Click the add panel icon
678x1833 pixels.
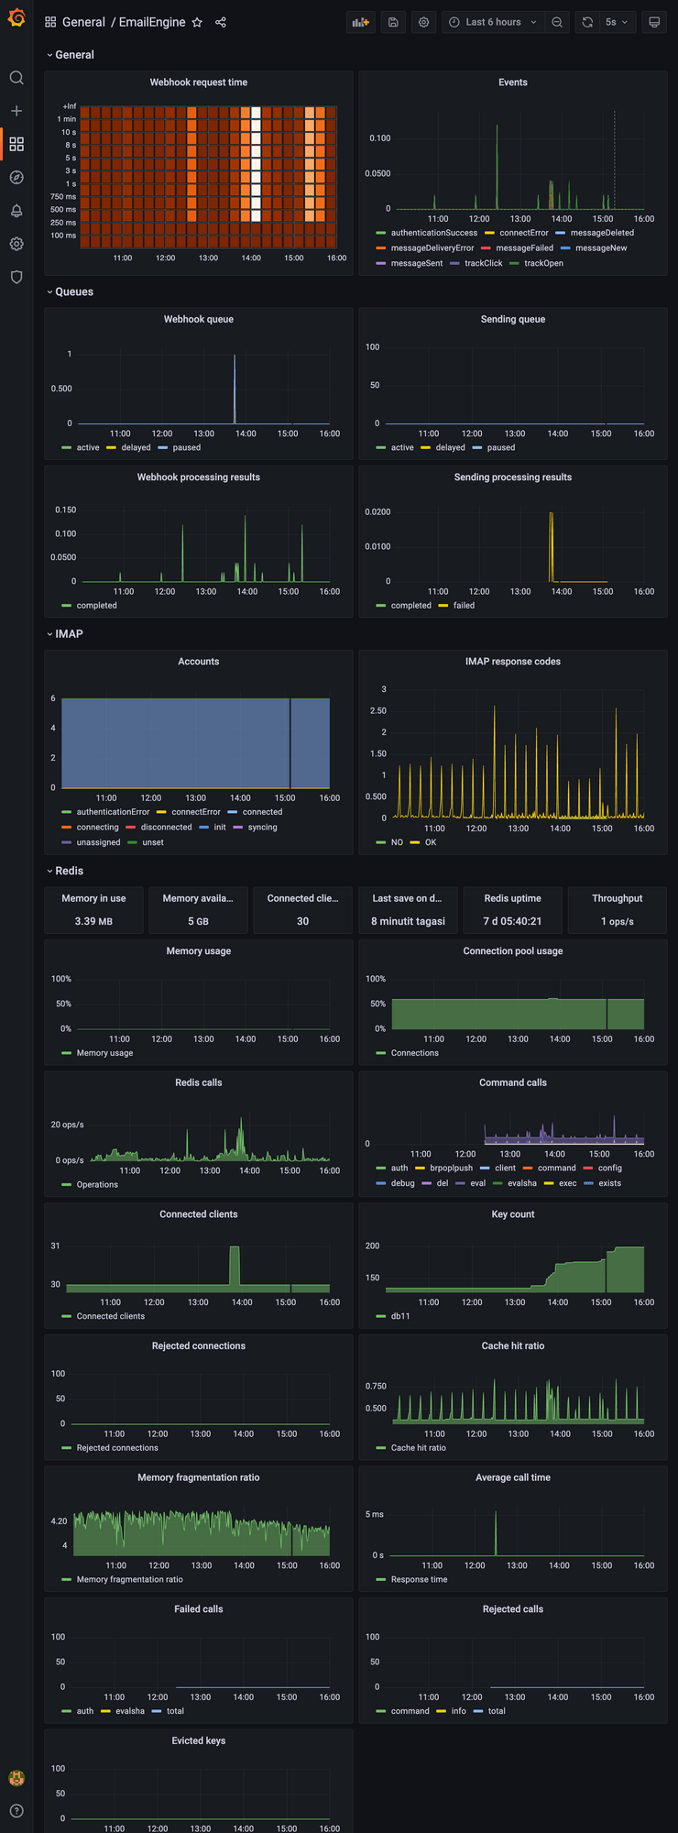click(x=361, y=22)
